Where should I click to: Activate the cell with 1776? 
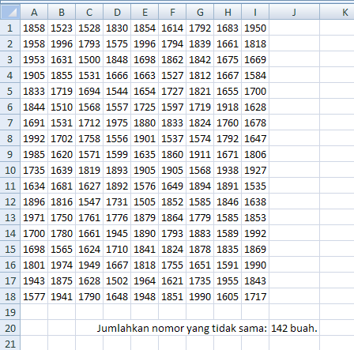click(x=117, y=217)
